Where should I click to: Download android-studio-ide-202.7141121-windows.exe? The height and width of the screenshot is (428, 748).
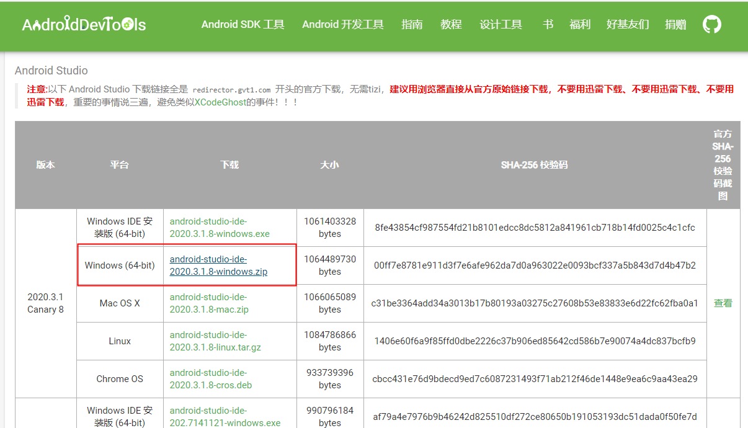pos(225,417)
